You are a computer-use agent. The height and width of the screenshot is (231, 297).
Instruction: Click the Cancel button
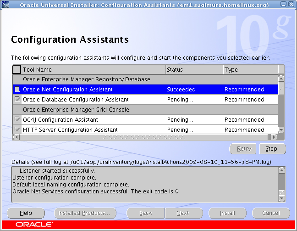[x=271, y=213]
